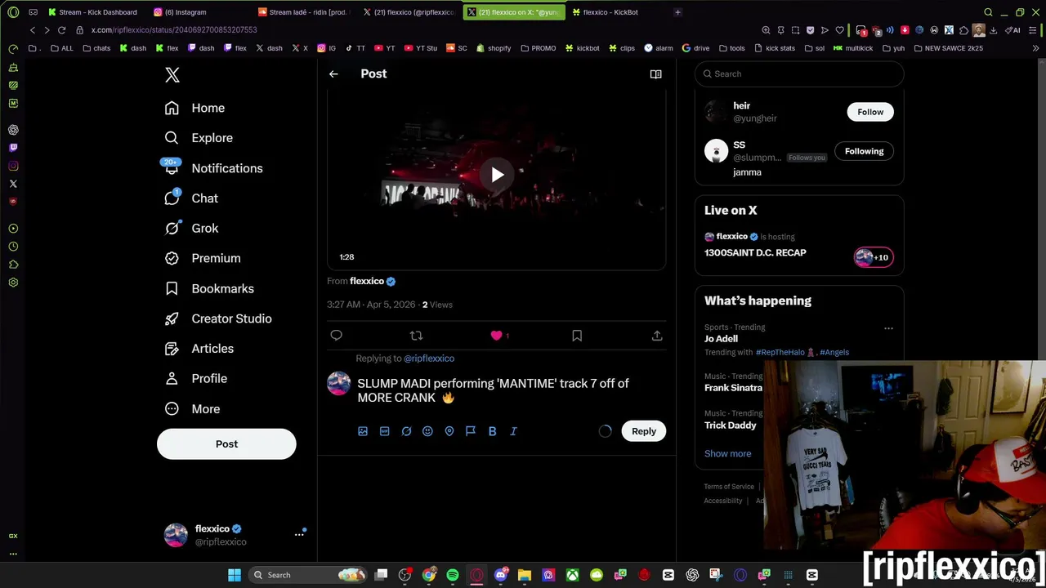The height and width of the screenshot is (588, 1046).
Task: Click the repost icon
Action: (416, 336)
